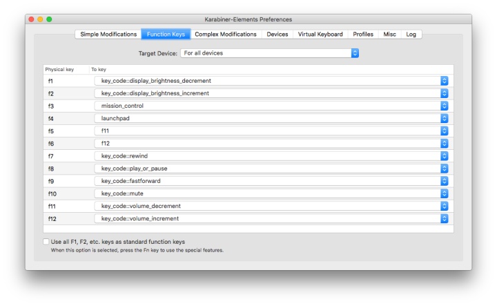Go to the Devices tab

coord(277,35)
